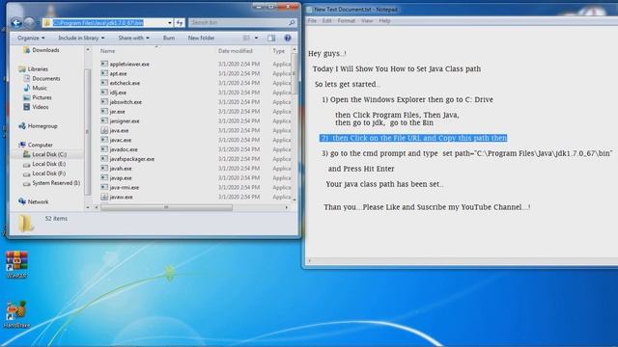Click the Homegroup icon in sidebar
618x347 pixels.
[22, 126]
